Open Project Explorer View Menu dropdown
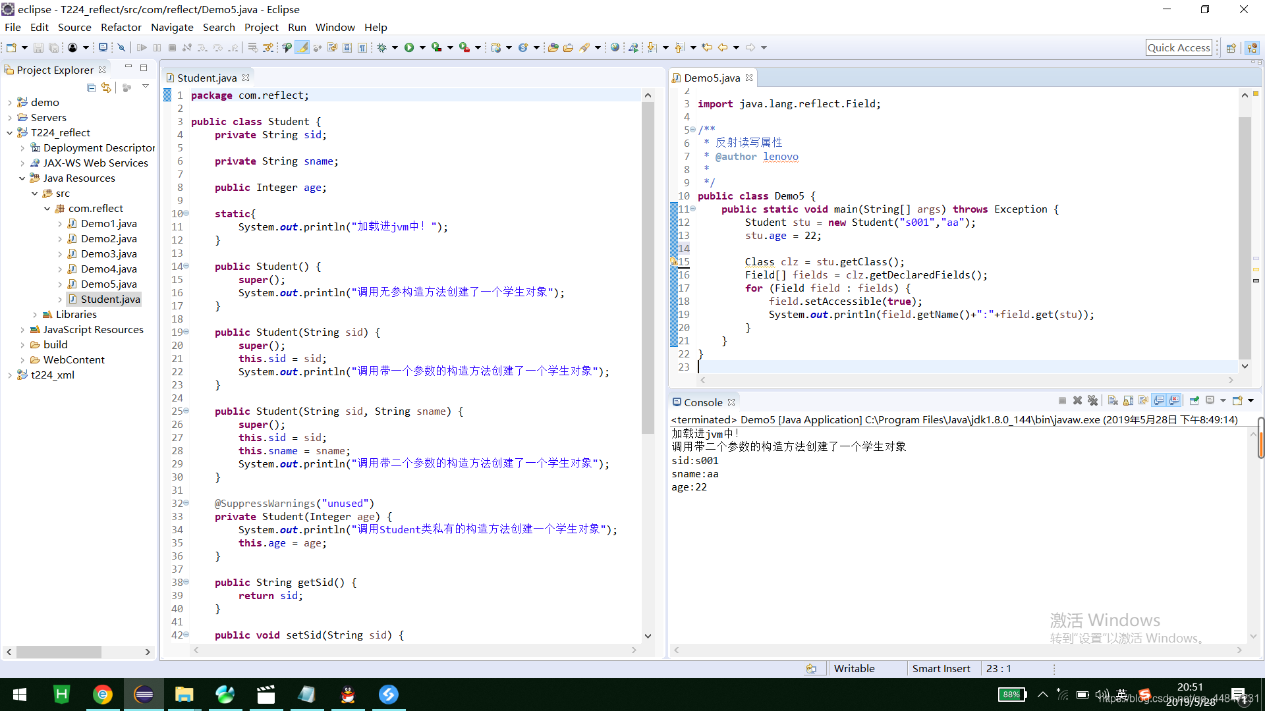Viewport: 1265px width, 711px height. tap(145, 87)
